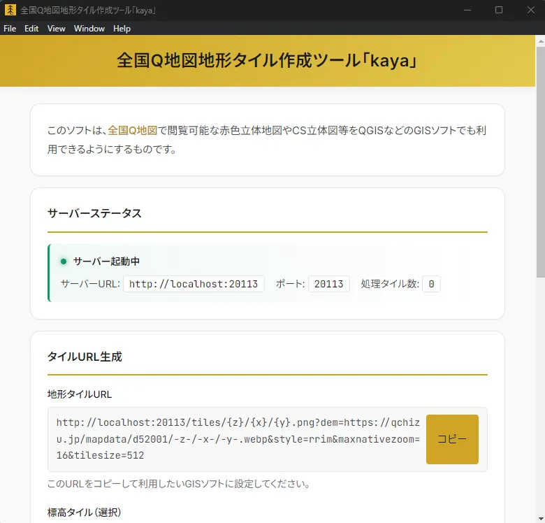Viewport: 545px width, 523px height.
Task: Click the processed tile count value 0
Action: coord(431,284)
